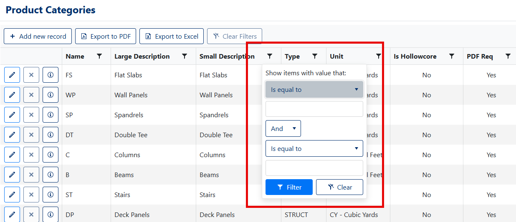Screen dimensions: 516x222
Task: Add new record
Action: pos(38,36)
